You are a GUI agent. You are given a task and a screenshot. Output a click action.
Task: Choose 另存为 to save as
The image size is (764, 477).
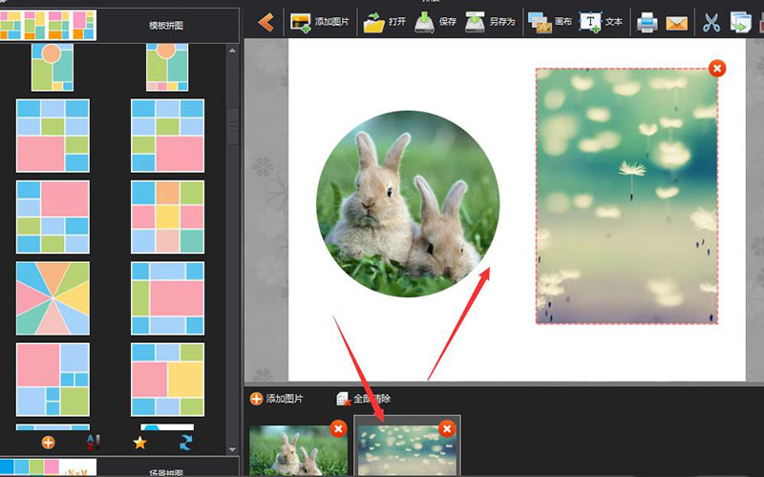490,22
